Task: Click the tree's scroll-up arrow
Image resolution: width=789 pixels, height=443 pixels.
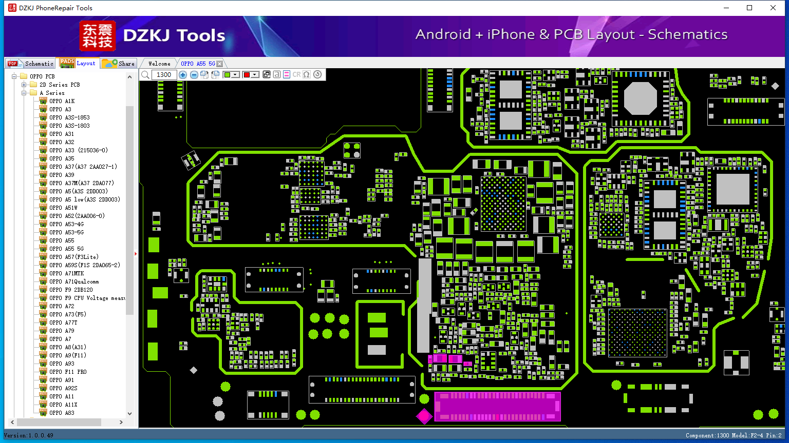Action: [129, 76]
